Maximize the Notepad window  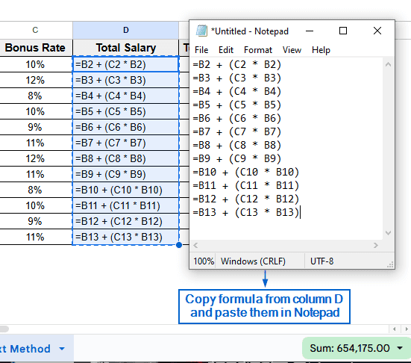coord(343,31)
